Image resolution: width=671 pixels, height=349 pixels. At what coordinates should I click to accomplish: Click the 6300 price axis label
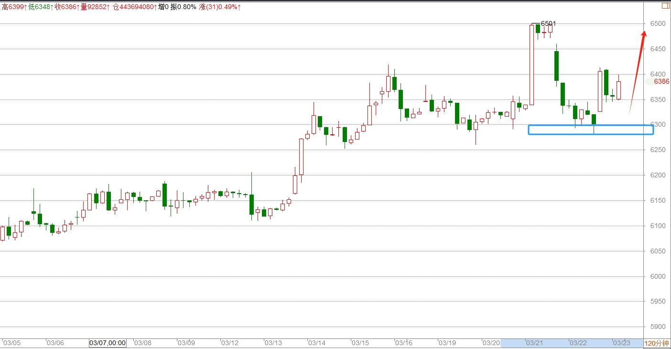[658, 125]
